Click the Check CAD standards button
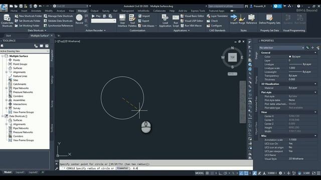321x180 pixels. click(212, 21)
